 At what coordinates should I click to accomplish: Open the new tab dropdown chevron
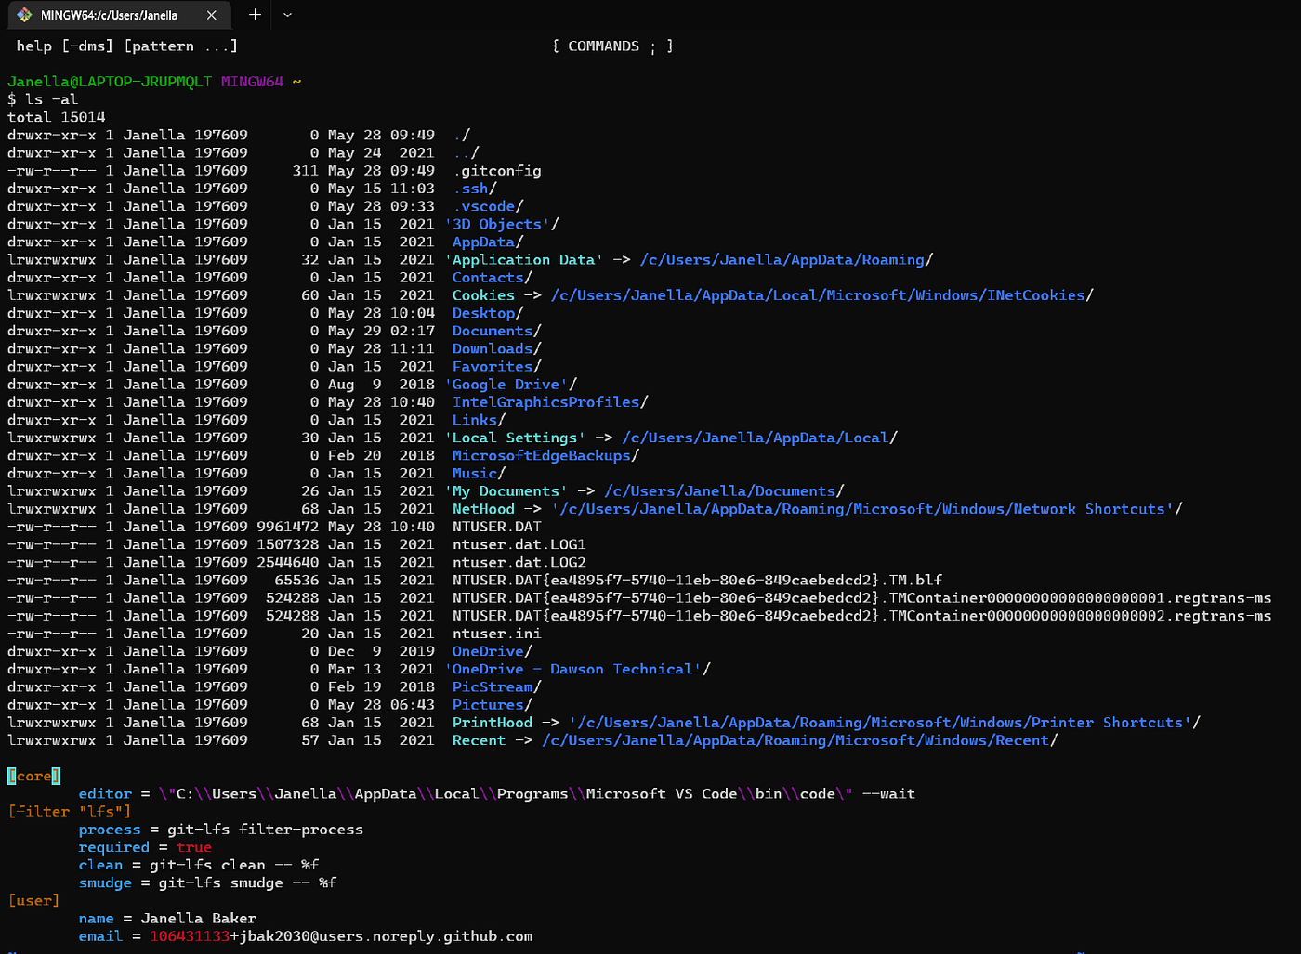288,15
